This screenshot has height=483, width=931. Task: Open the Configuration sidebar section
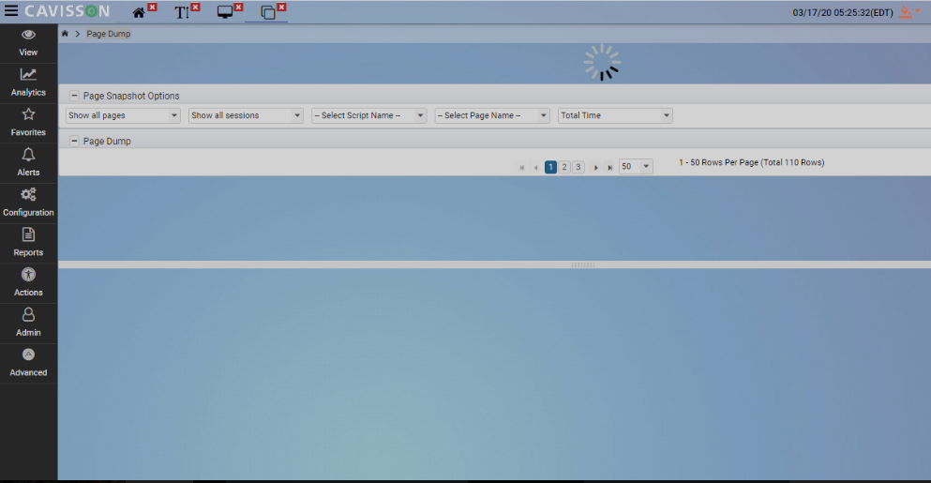(x=28, y=204)
